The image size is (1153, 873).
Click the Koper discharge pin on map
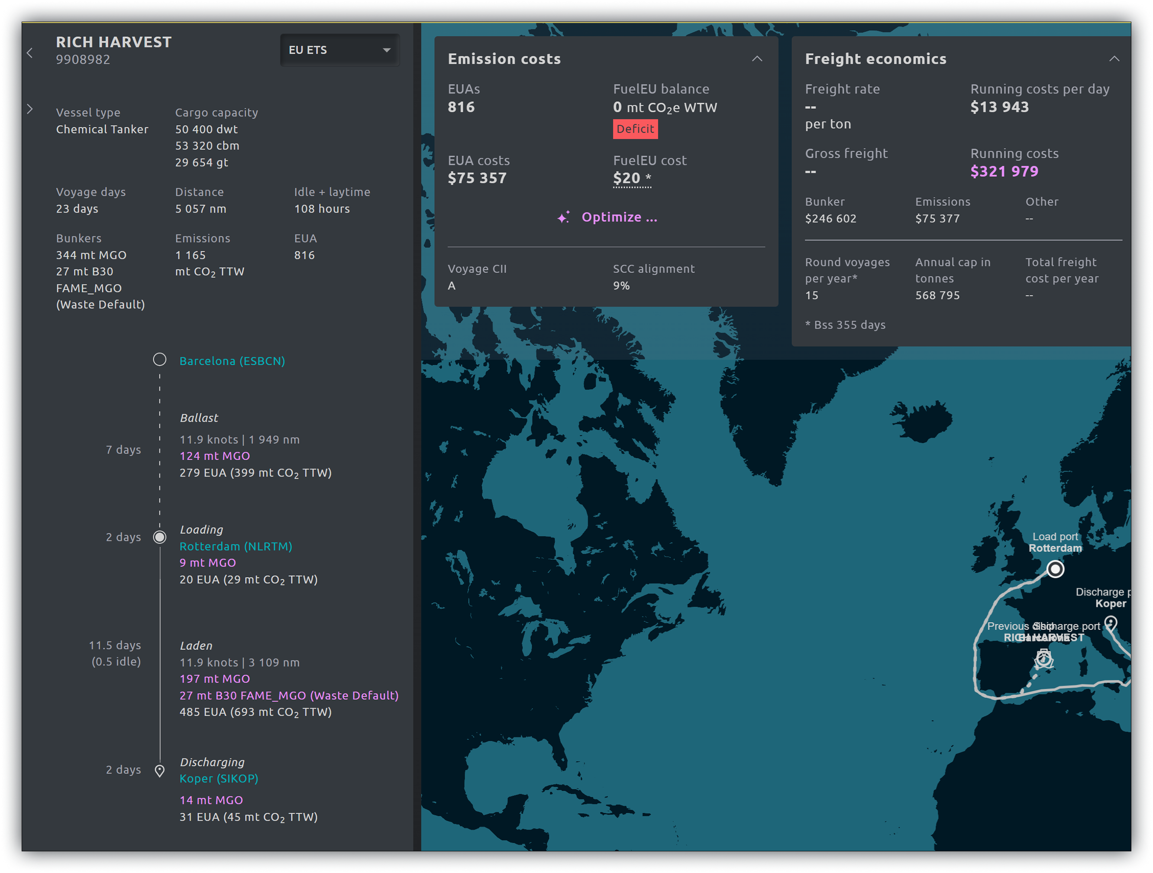click(x=1111, y=623)
